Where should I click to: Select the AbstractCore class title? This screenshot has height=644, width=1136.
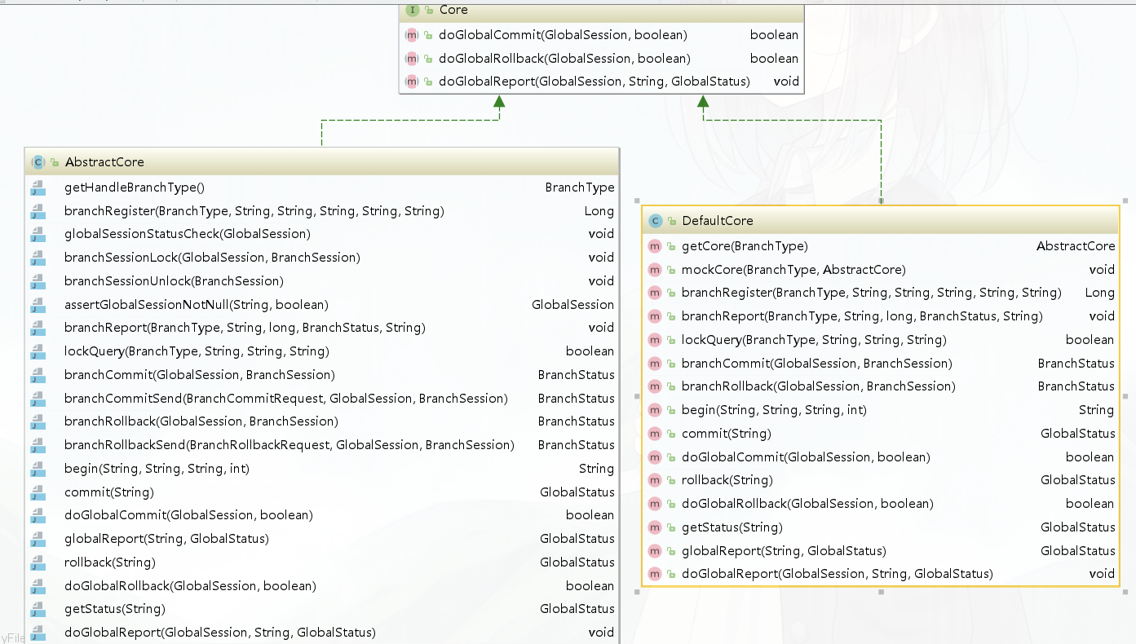pos(104,162)
